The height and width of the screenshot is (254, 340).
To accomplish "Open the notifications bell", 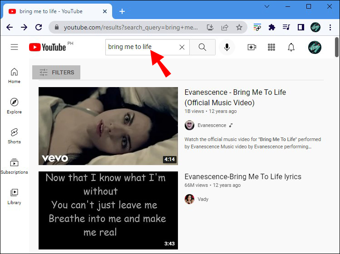I will click(x=291, y=47).
